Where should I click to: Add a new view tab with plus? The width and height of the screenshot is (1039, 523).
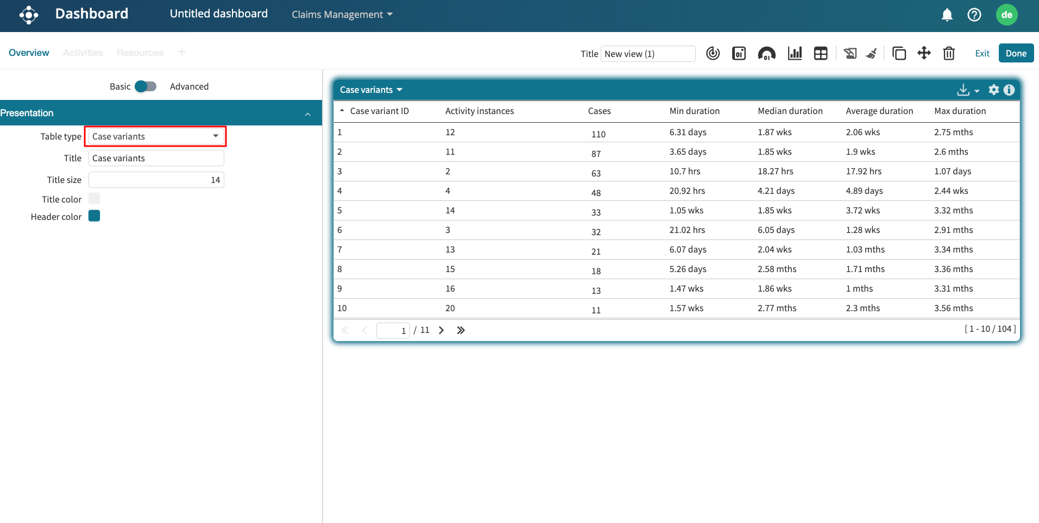point(182,52)
